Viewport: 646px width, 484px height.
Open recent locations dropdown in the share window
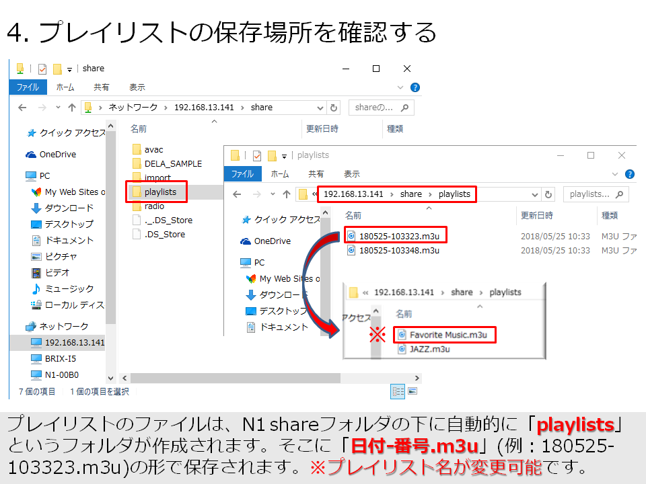[57, 108]
